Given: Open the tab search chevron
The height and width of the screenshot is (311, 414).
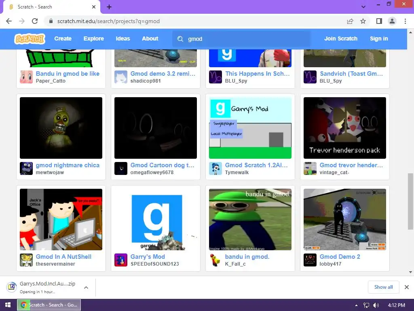Looking at the screenshot, I should [x=363, y=7].
